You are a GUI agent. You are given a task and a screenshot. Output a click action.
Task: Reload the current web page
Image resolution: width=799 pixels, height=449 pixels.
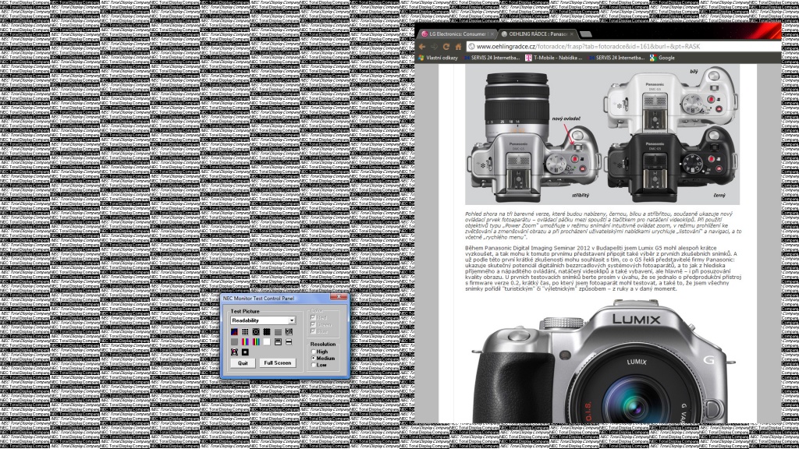pyautogui.click(x=446, y=46)
